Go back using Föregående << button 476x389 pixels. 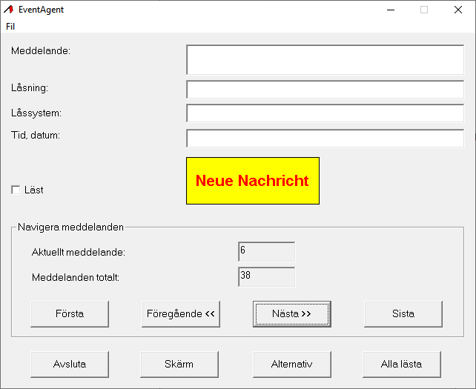pos(180,313)
